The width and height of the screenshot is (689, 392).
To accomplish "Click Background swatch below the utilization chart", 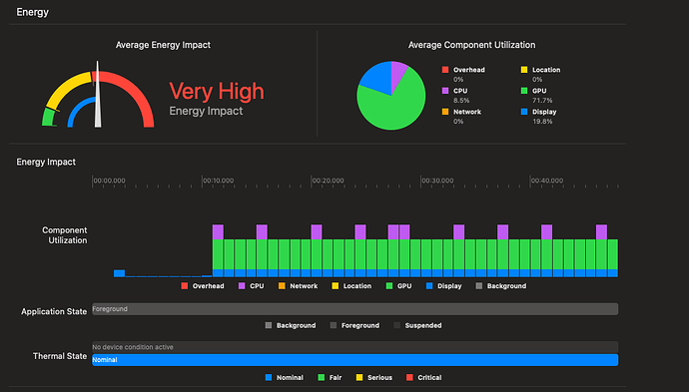I will [x=479, y=285].
